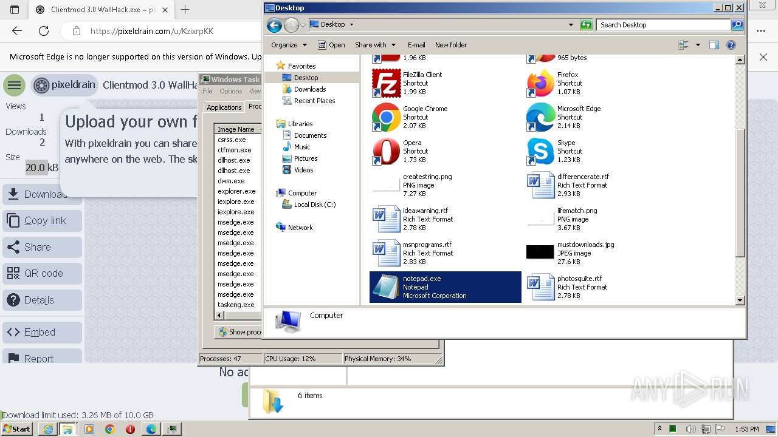
Task: Click pixeldrain logo home link
Action: 64,85
